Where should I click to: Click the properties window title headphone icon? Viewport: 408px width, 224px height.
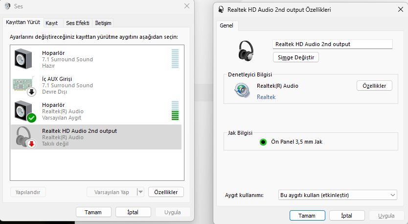tap(221, 10)
